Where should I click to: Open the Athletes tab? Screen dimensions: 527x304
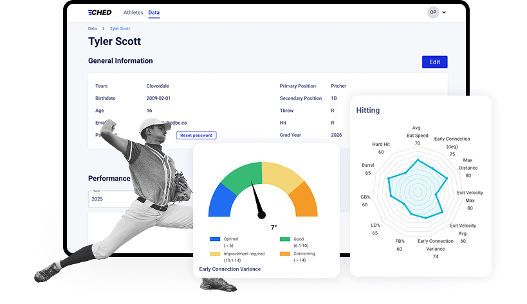tap(133, 12)
